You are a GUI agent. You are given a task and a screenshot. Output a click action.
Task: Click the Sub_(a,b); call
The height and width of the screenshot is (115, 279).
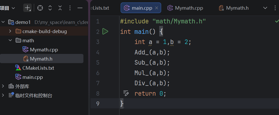[152, 63]
